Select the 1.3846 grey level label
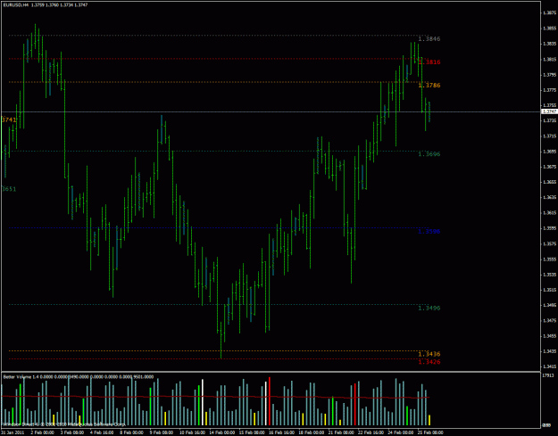This screenshot has width=558, height=436. pyautogui.click(x=429, y=38)
